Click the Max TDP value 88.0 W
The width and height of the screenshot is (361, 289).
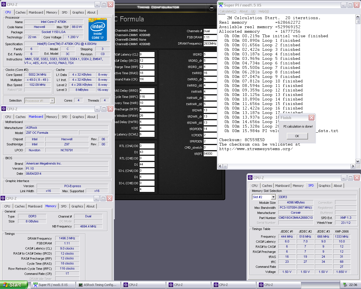pos(77,27)
